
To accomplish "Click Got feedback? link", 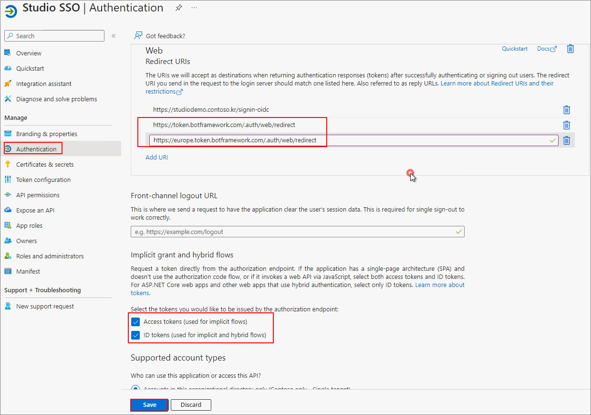I will click(x=166, y=36).
